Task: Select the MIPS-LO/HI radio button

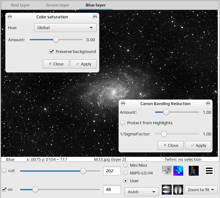Action: click(125, 173)
